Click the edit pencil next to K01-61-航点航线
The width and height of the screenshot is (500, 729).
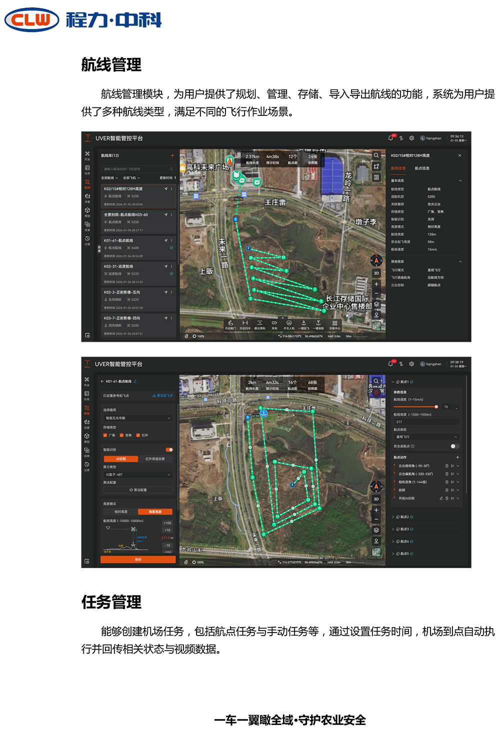coord(135,381)
